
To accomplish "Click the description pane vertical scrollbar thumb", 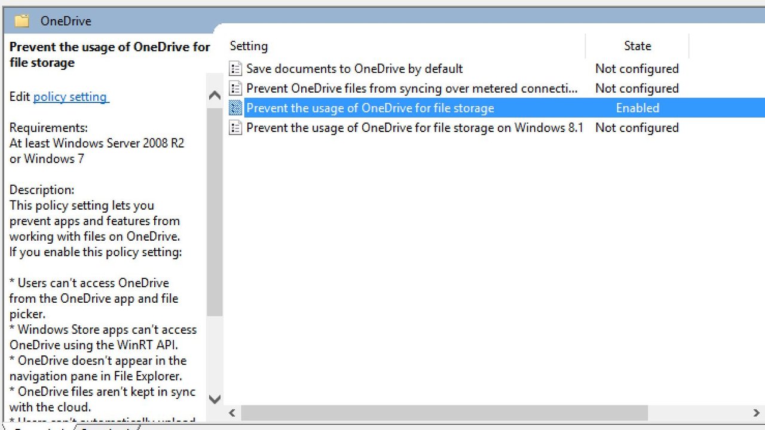I will (x=215, y=209).
